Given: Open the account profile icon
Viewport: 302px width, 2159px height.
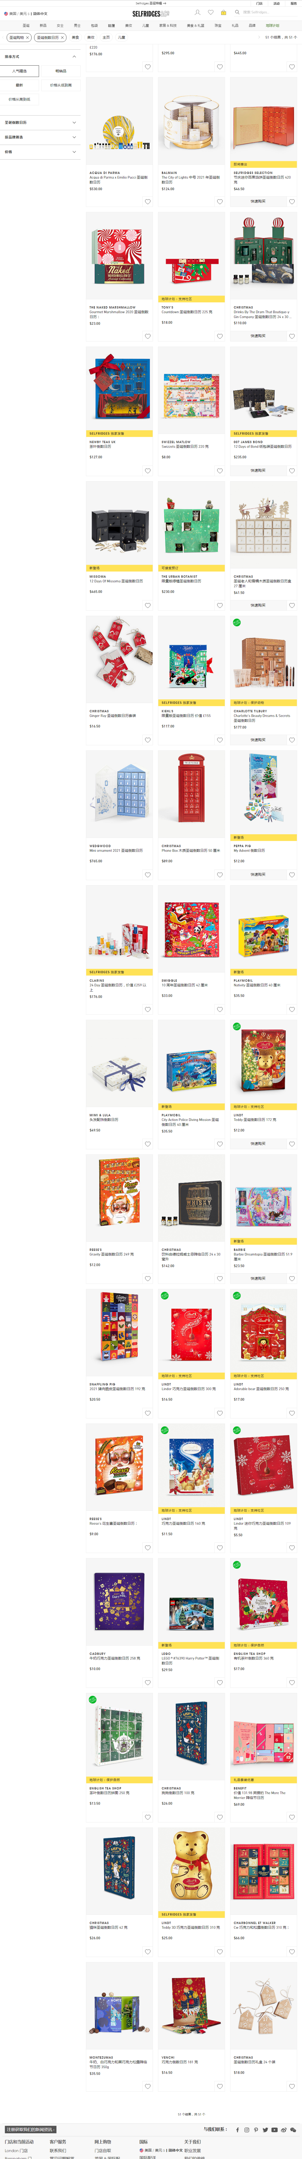Looking at the screenshot, I should pos(197,13).
